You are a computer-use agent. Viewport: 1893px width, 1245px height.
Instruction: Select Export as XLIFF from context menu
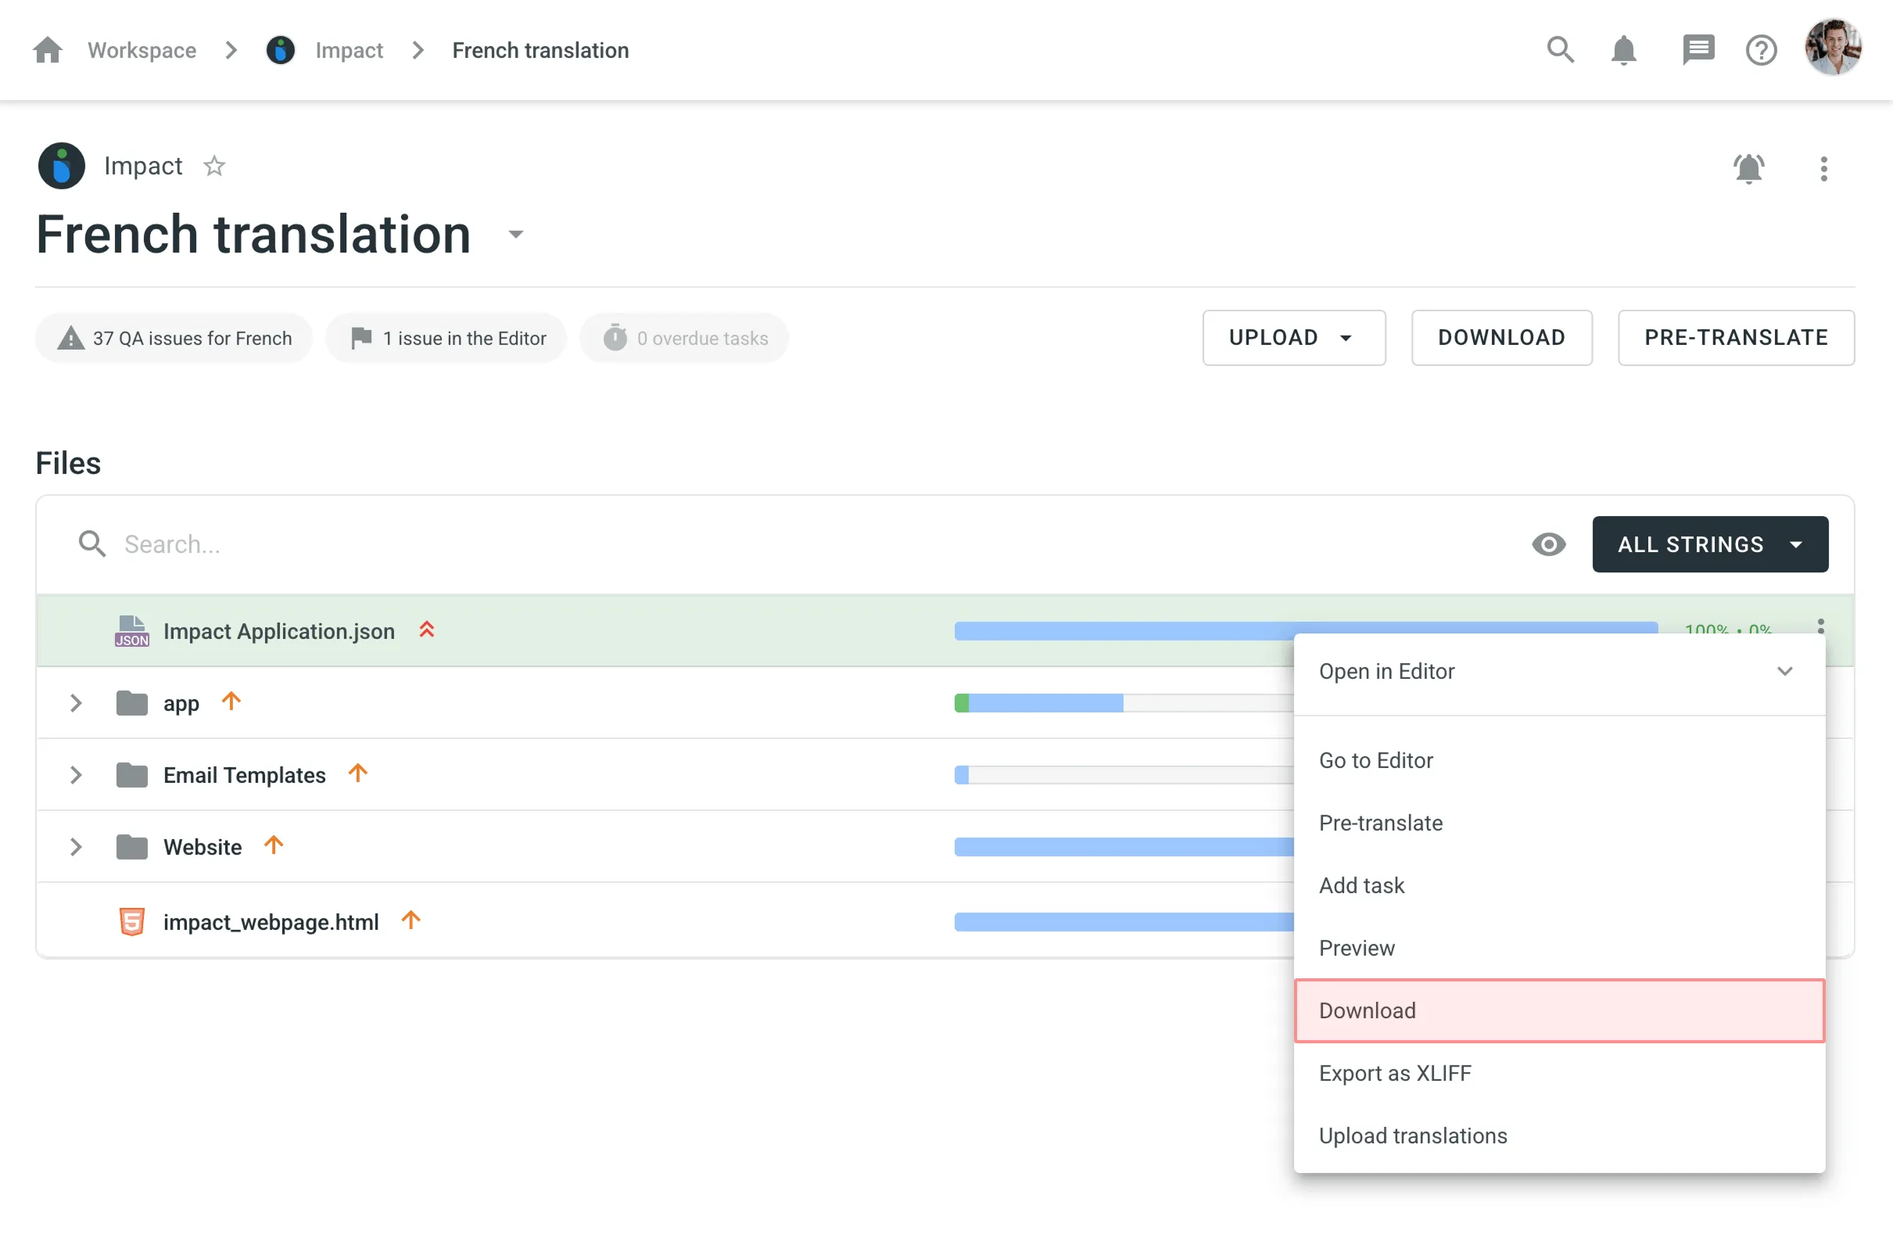1395,1072
